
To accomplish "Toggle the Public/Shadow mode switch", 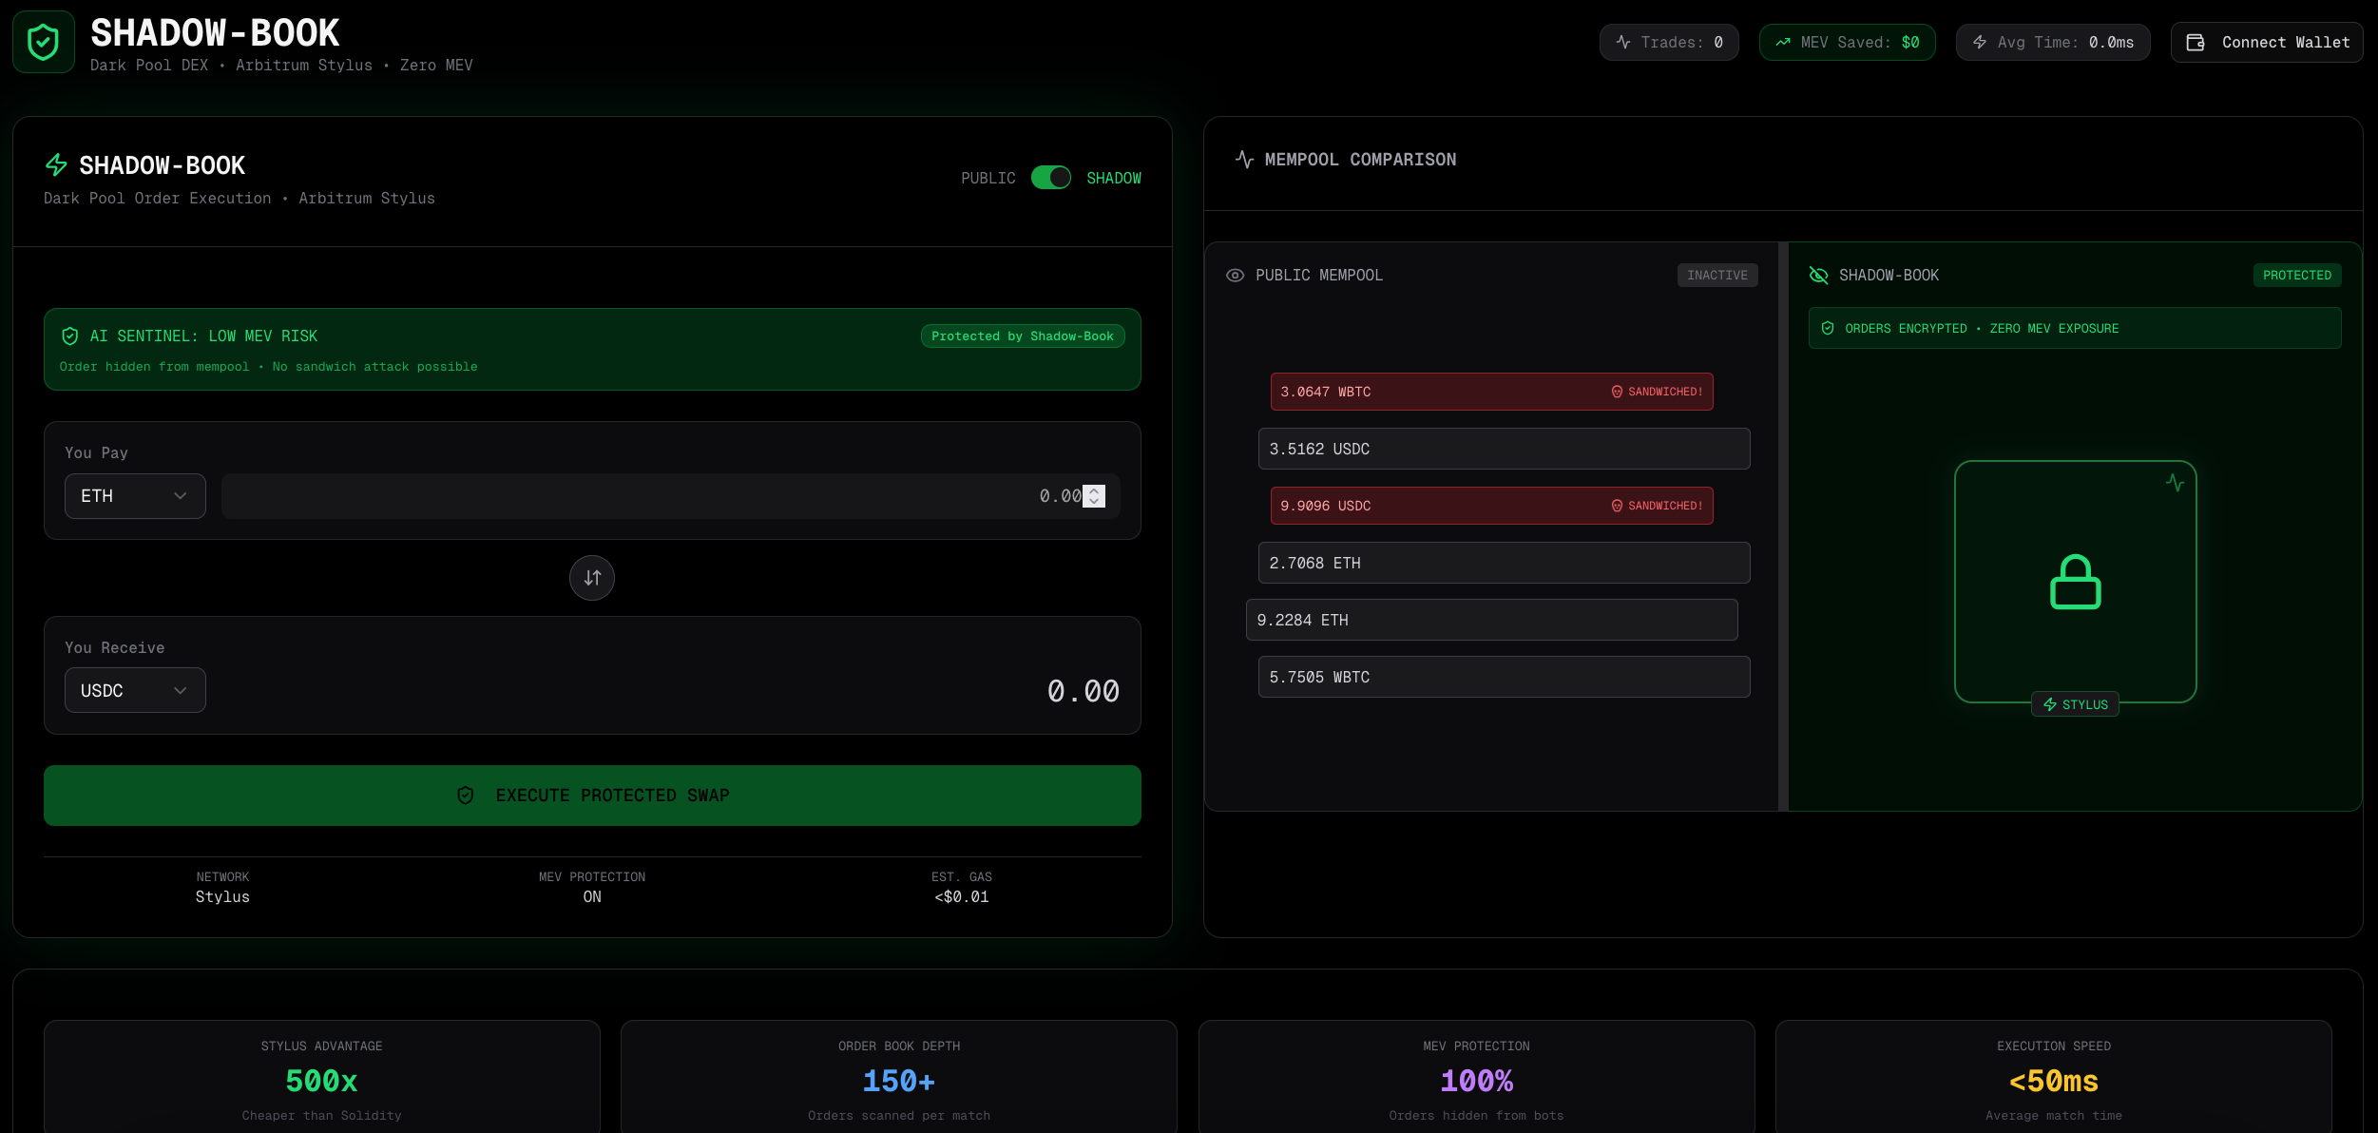I will coord(1050,178).
